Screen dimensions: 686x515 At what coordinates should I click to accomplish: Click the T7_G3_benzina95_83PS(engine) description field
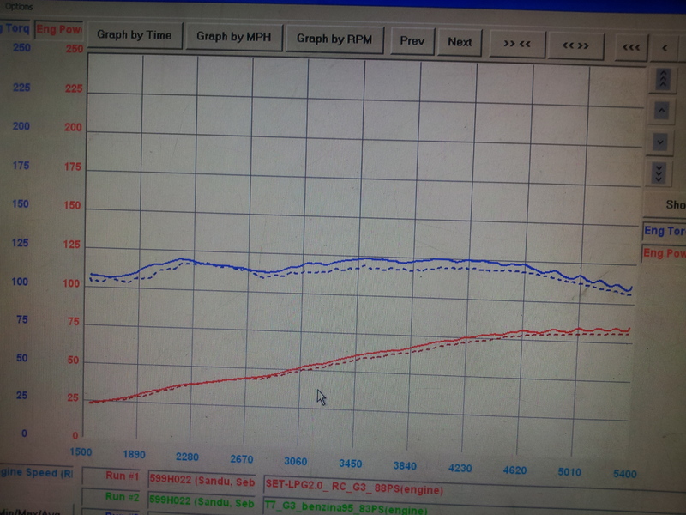click(475, 508)
